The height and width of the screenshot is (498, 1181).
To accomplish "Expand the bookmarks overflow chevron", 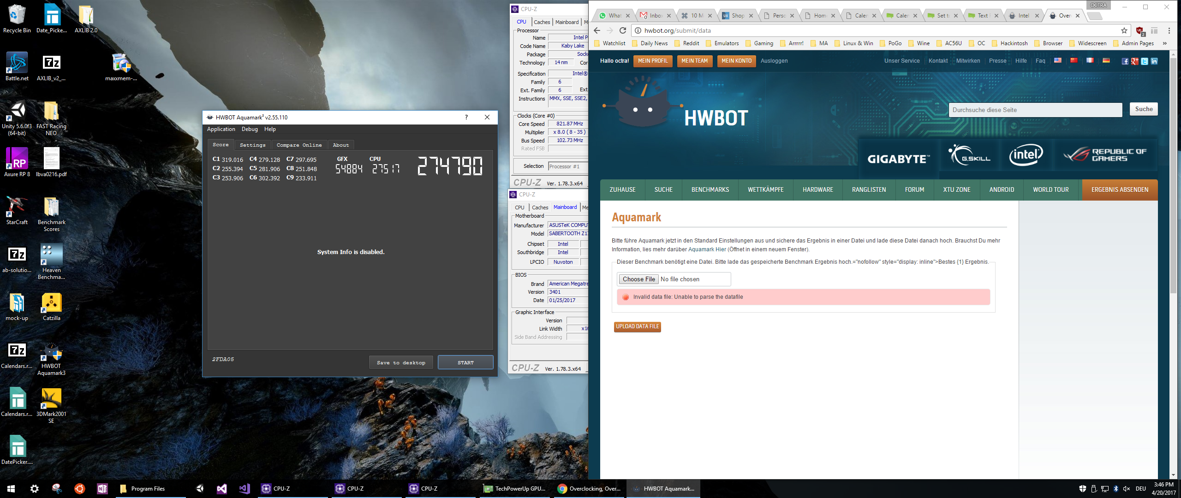I will [x=1165, y=43].
